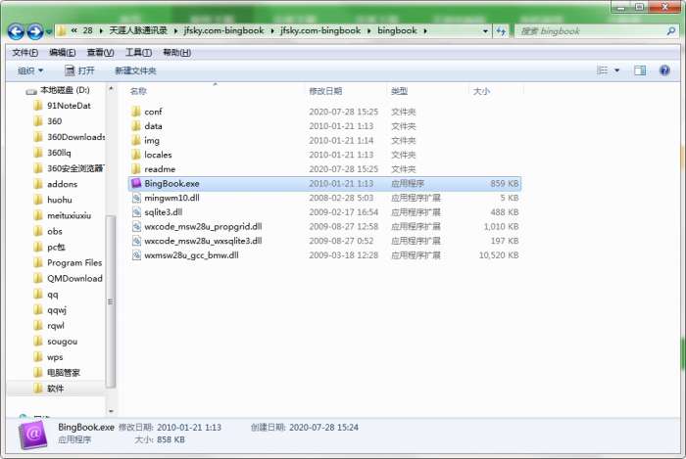686x459 pixels.
Task: Select the conf folder icon
Action: pyautogui.click(x=136, y=112)
